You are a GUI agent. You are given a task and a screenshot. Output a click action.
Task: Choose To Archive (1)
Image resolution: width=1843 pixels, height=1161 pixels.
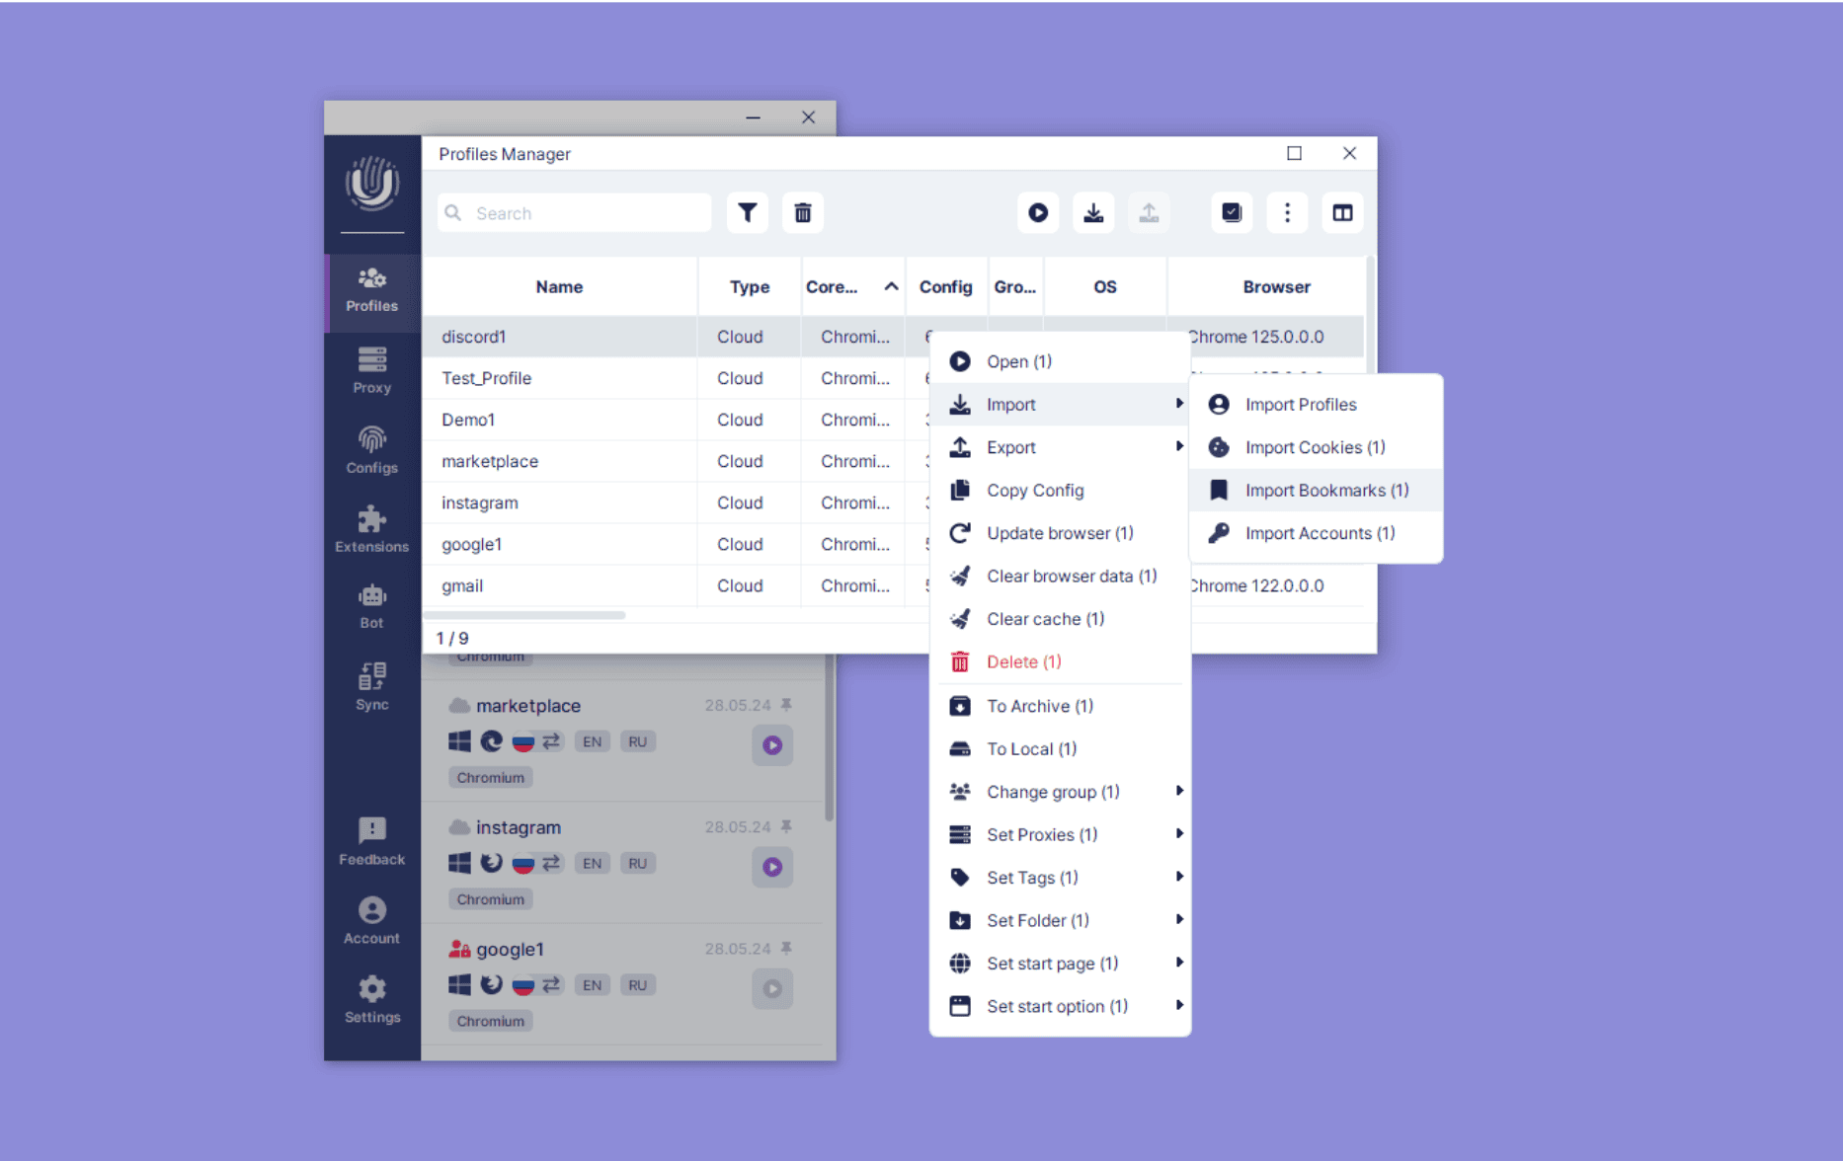(x=1060, y=706)
